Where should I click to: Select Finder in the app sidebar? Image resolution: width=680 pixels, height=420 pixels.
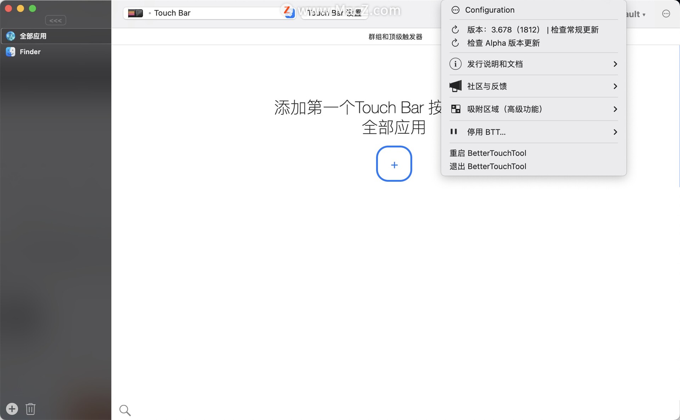coord(56,52)
